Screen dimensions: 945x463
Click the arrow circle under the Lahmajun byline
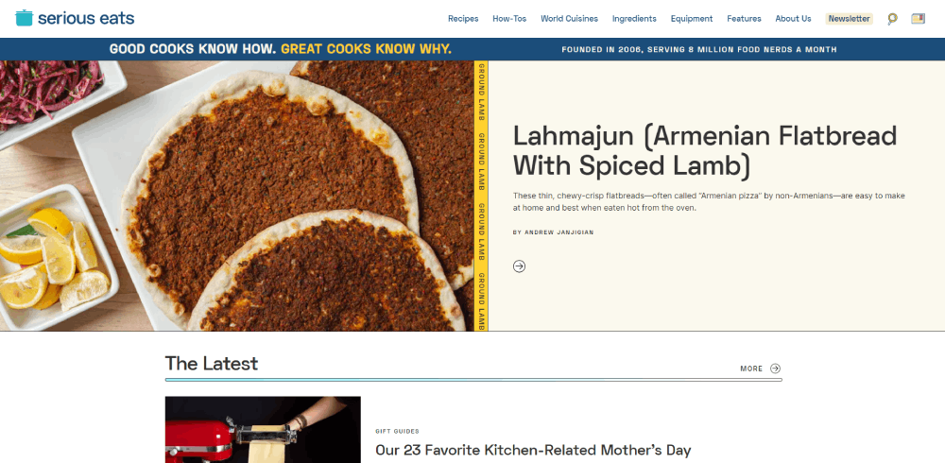(x=519, y=266)
